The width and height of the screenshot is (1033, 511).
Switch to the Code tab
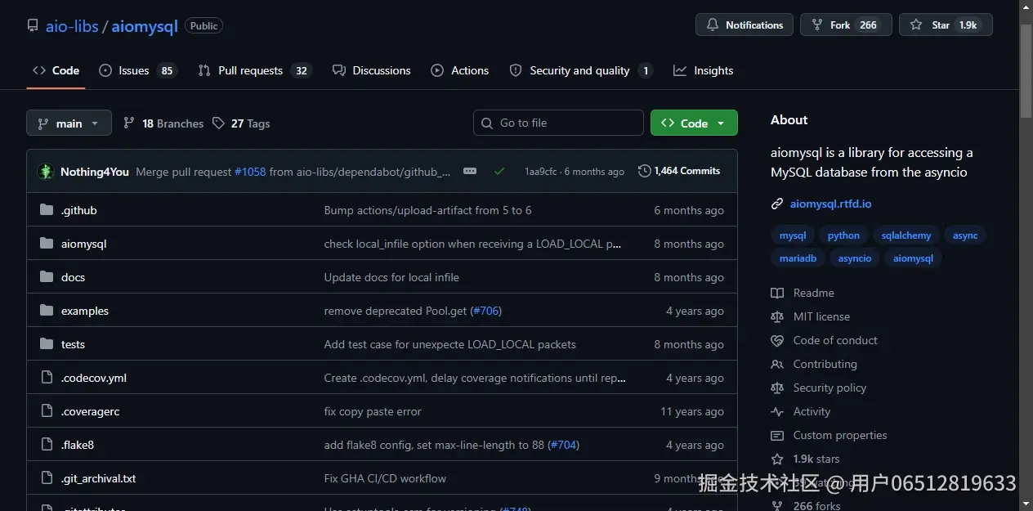click(x=56, y=70)
